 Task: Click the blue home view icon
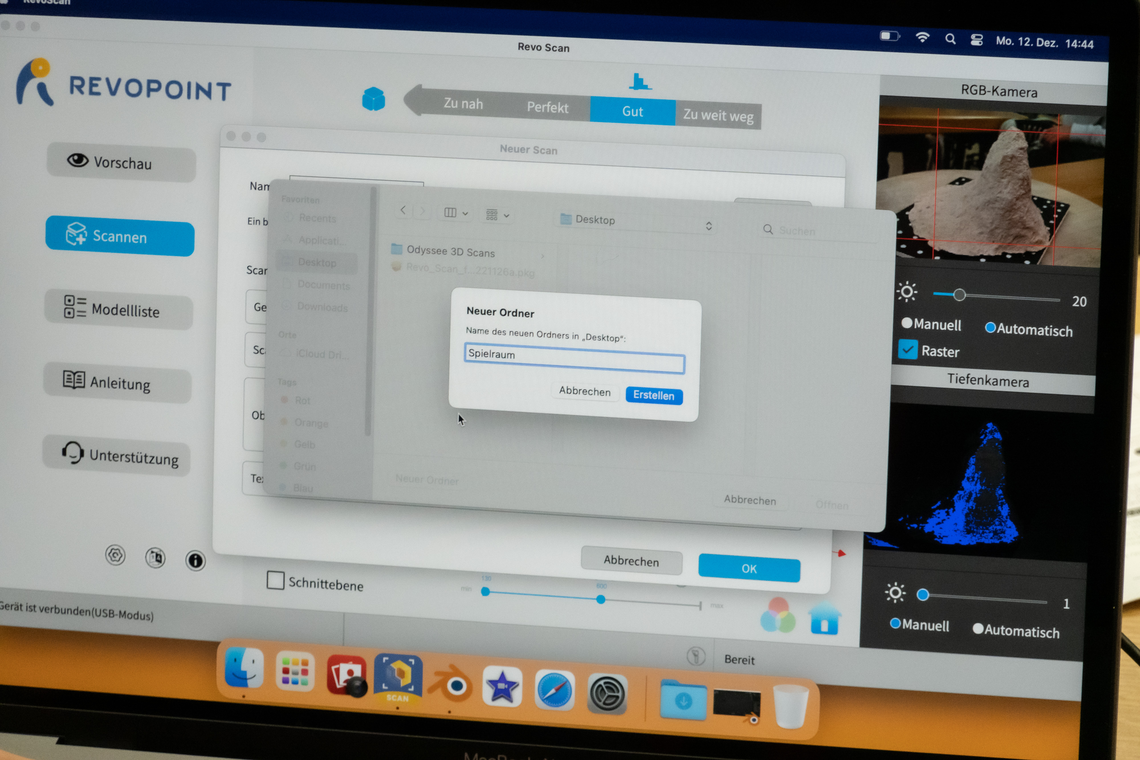click(x=825, y=618)
